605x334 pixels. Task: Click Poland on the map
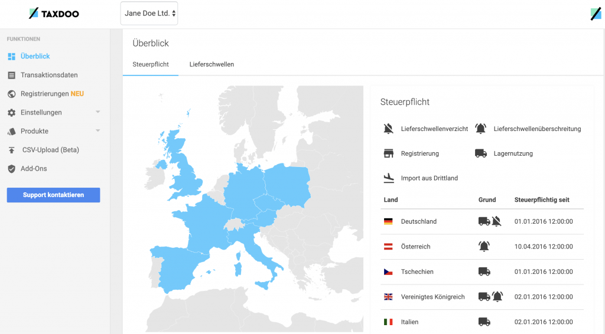pyautogui.click(x=288, y=185)
